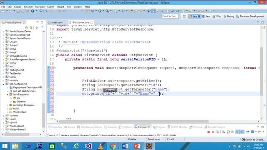Click Remove Launch icon in Console toolbar
The height and width of the screenshot is (150, 267).
click(213, 132)
